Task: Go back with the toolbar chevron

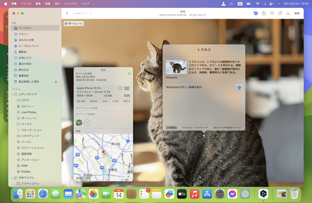Action: [x=67, y=13]
